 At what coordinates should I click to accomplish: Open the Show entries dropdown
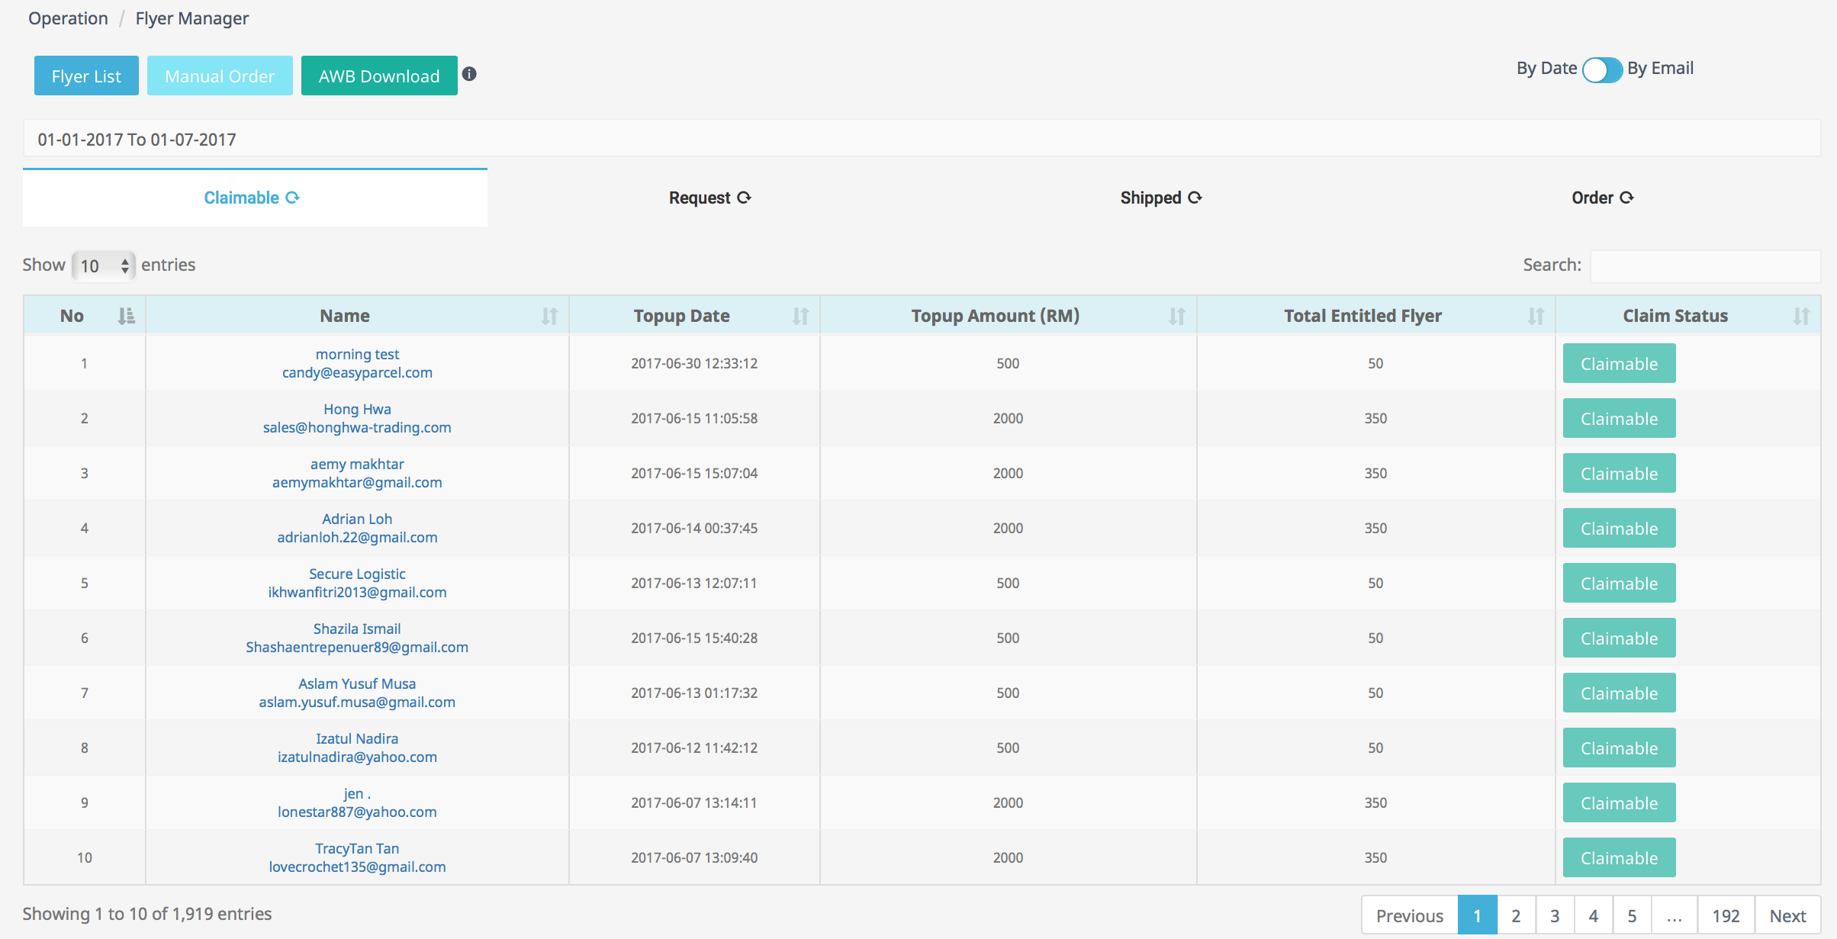[x=104, y=265]
